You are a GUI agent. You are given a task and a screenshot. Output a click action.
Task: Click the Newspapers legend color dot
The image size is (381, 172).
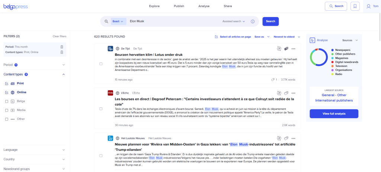(332, 50)
